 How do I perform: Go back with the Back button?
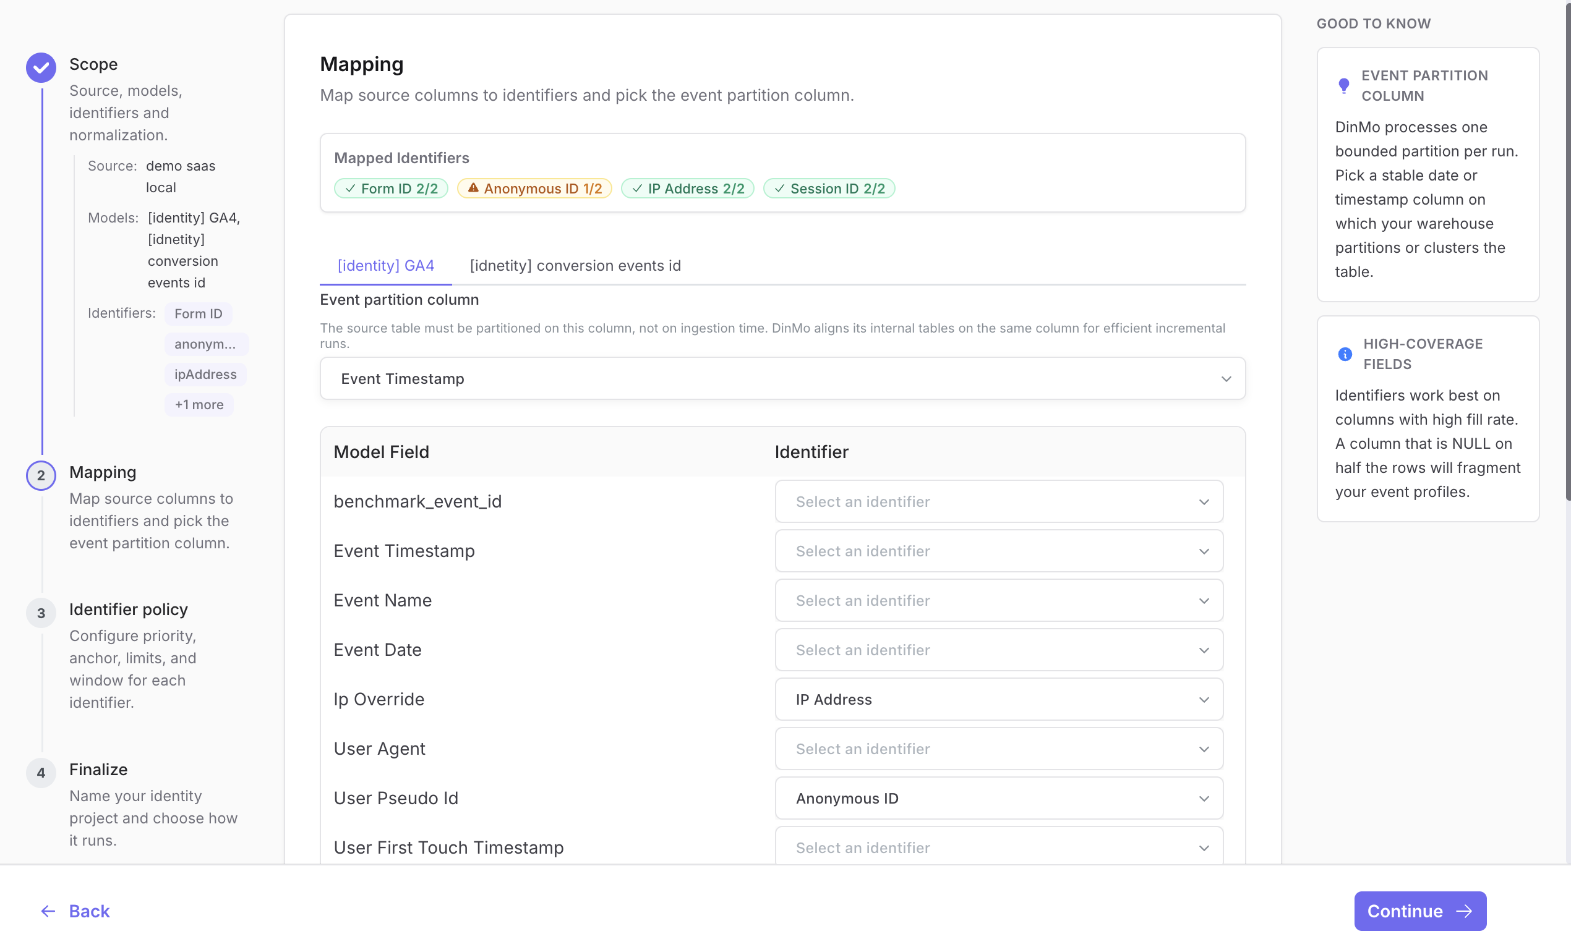tap(75, 911)
